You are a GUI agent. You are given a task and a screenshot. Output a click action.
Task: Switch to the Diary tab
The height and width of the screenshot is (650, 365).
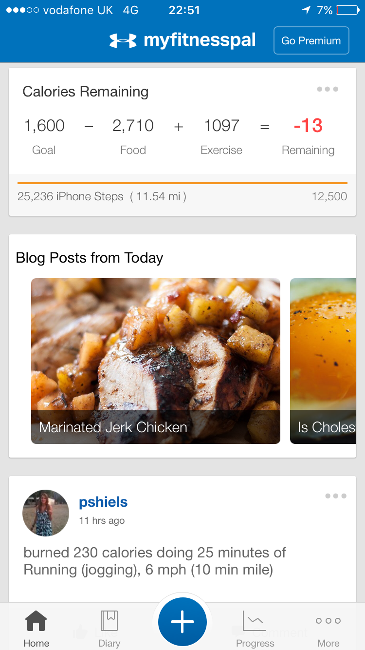click(109, 629)
